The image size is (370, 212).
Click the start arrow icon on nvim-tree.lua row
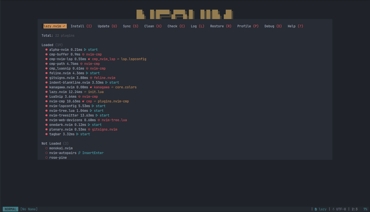[x=91, y=111]
